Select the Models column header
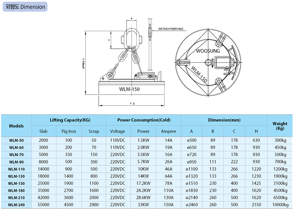Image resolution: width=294 pixels, height=211 pixels. tap(16, 126)
